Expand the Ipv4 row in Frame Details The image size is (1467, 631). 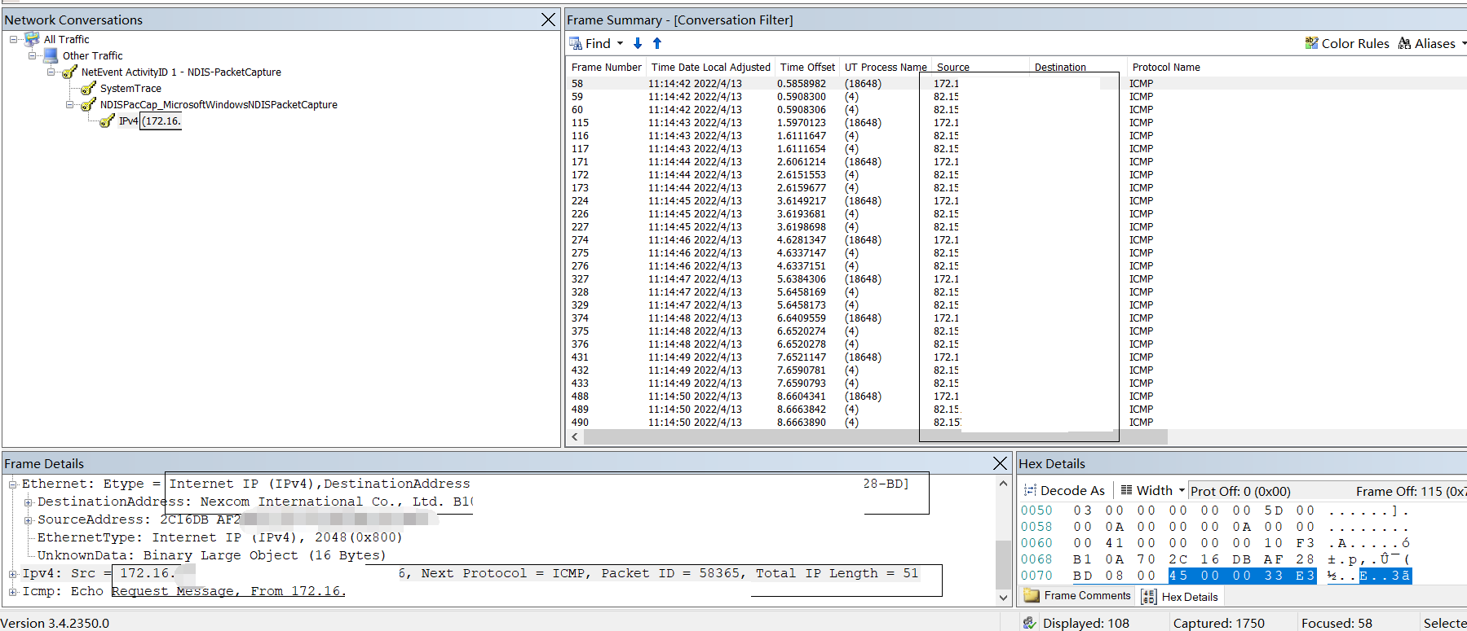tap(13, 574)
